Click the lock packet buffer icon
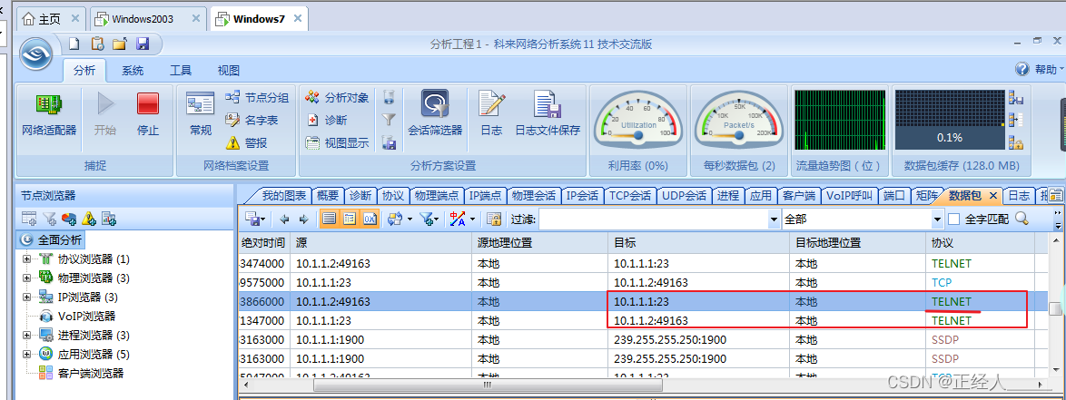 [1016, 142]
